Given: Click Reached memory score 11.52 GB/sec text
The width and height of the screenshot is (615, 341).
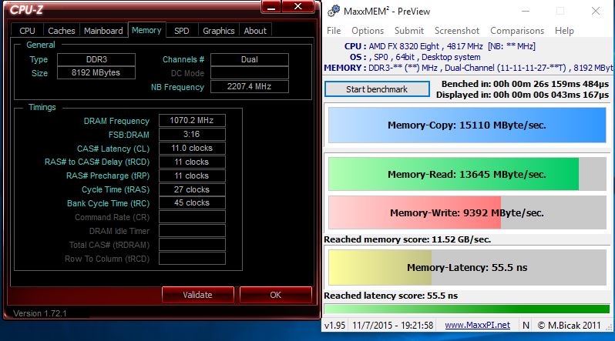Looking at the screenshot, I should click(x=408, y=239).
